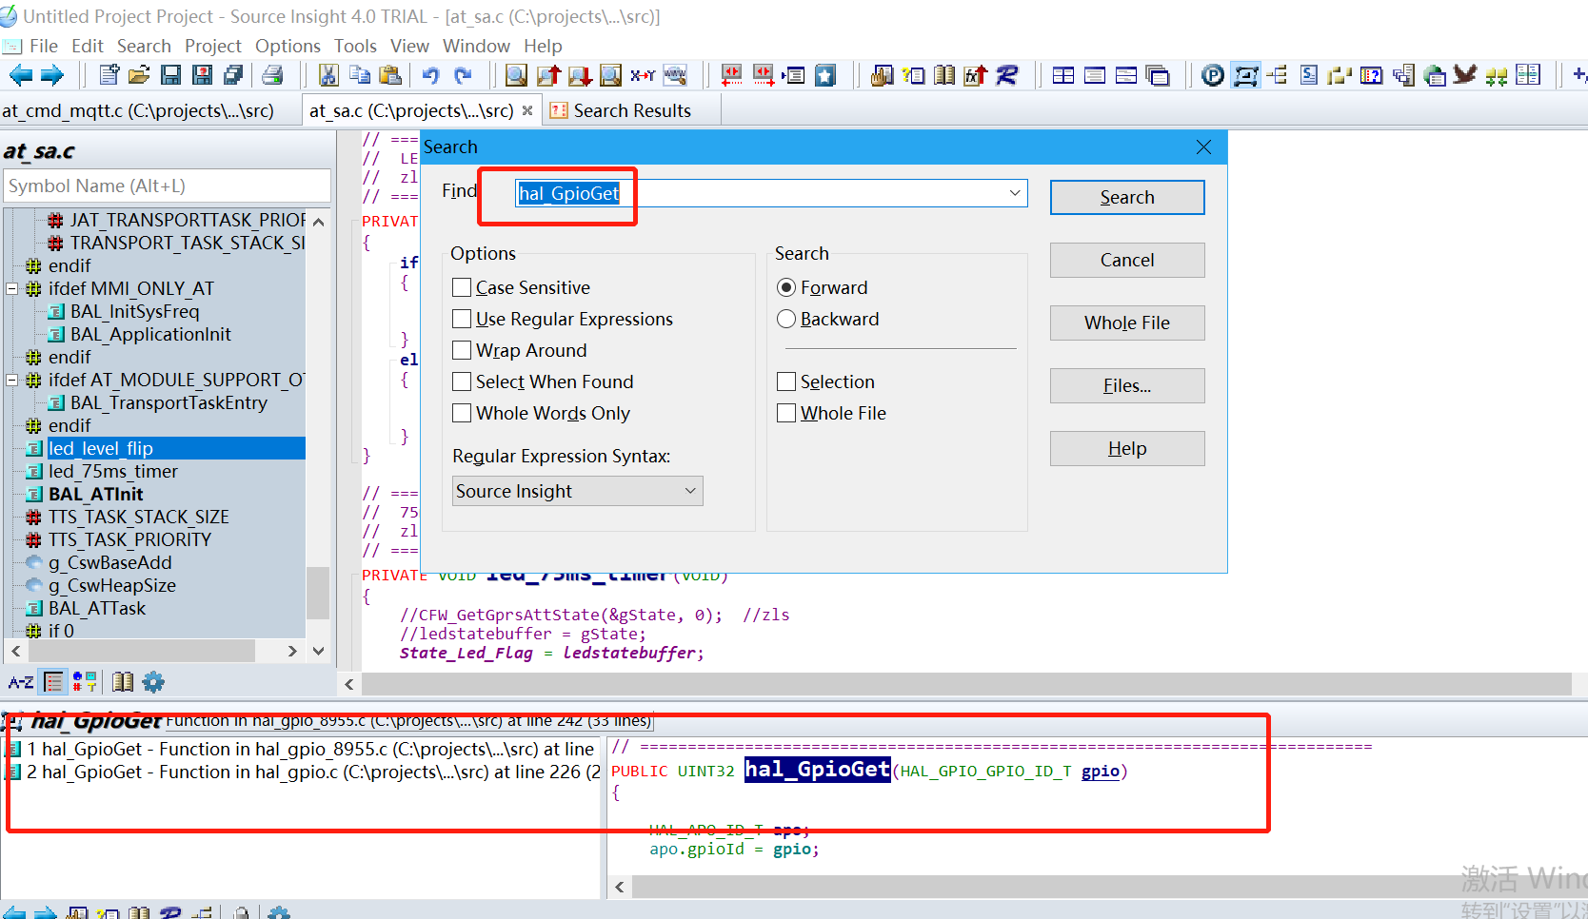Screen dimensions: 1588x919
Task: Select the Backward search direction
Action: [786, 319]
